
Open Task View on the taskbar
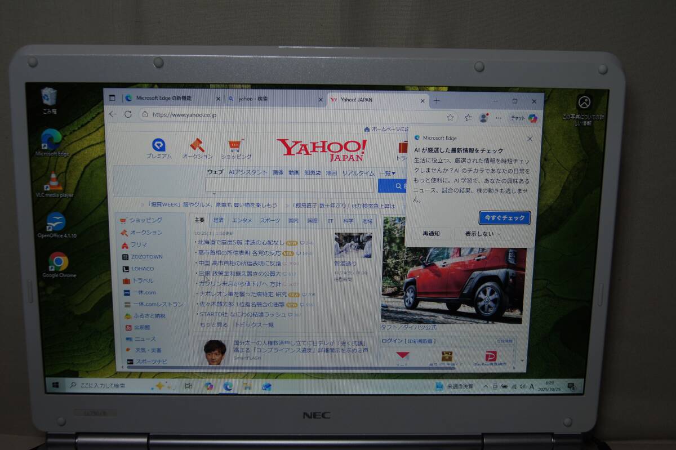tap(188, 386)
